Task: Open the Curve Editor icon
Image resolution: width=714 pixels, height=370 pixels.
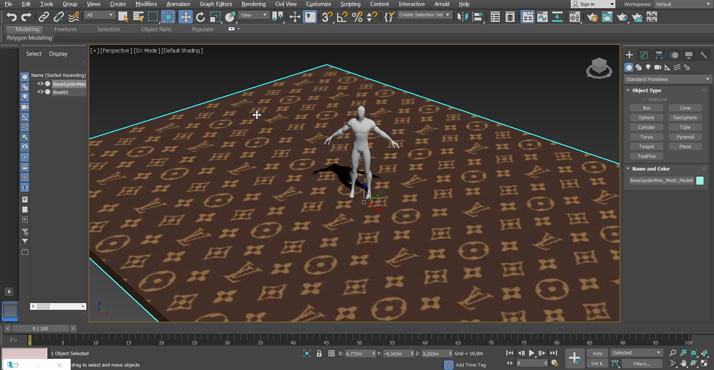Action: coord(542,17)
